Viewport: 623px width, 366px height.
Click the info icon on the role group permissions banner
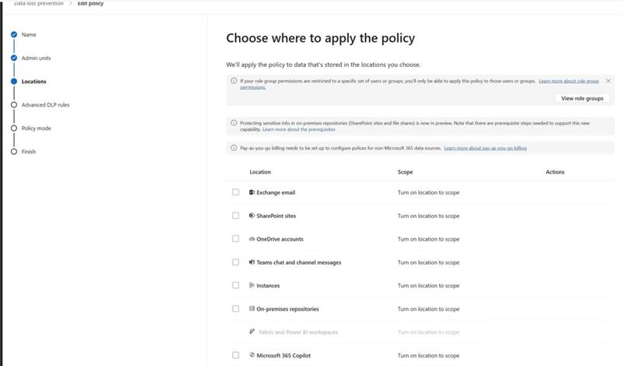[234, 81]
